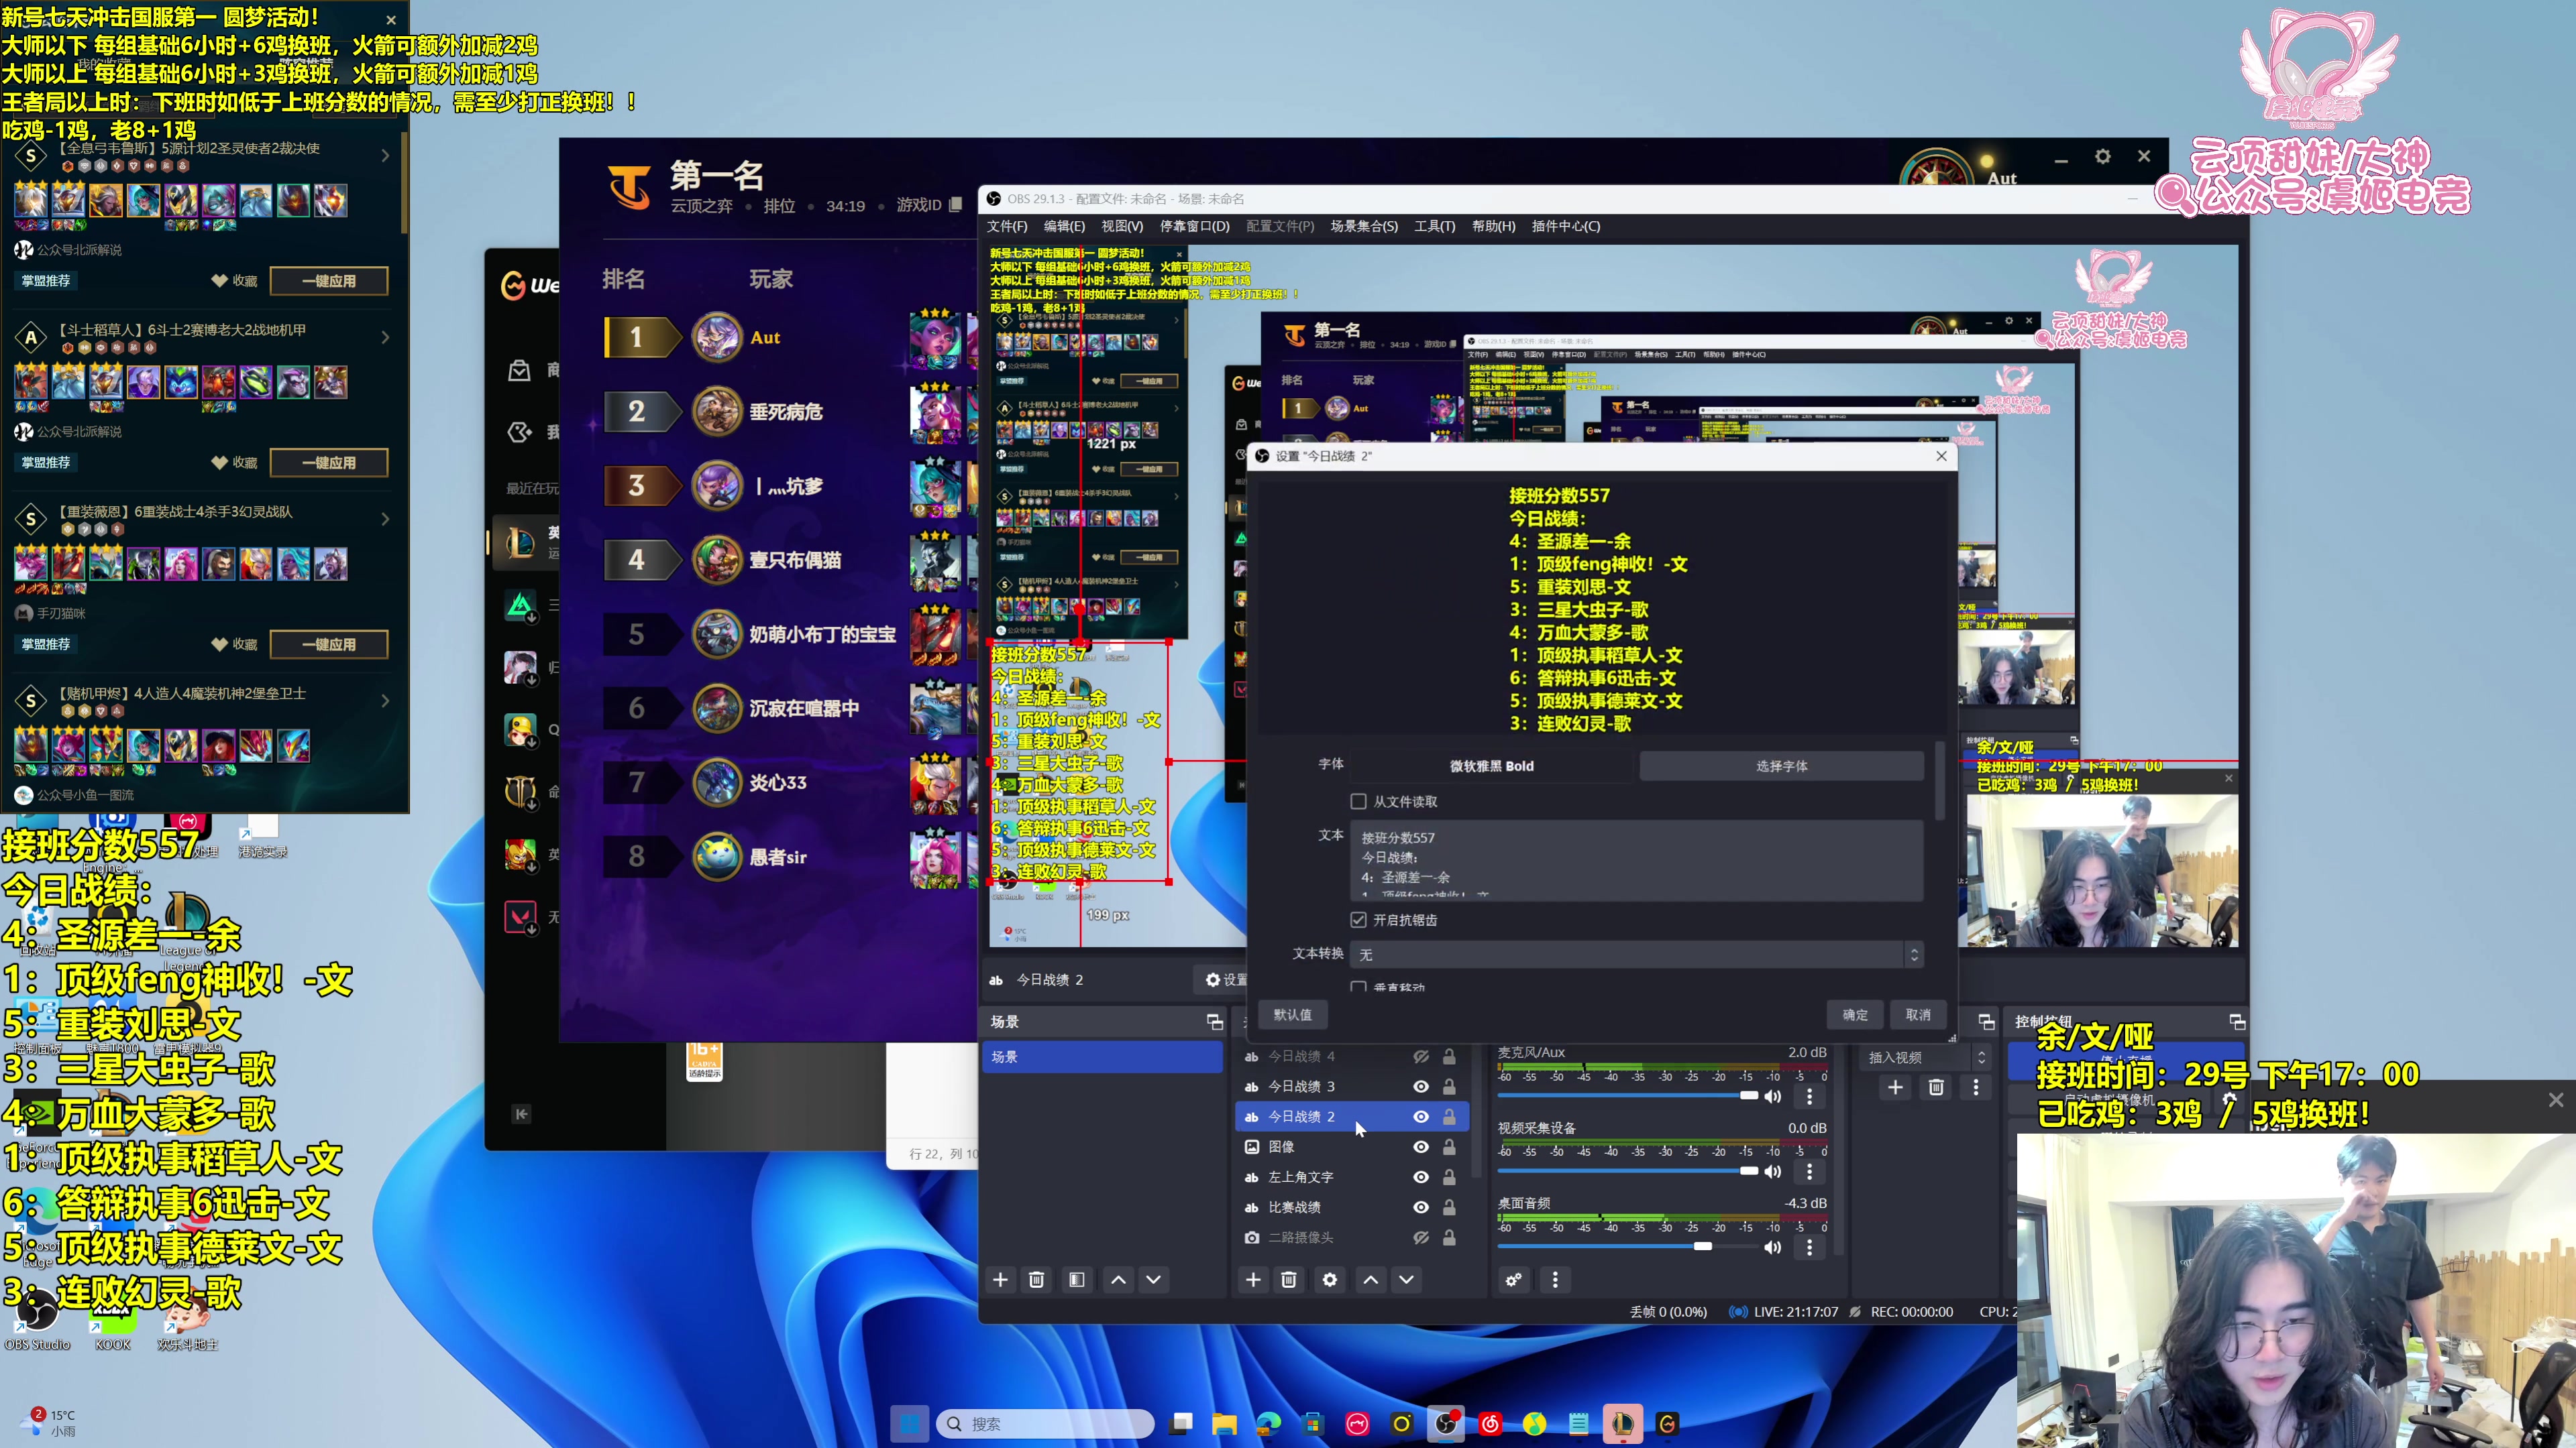Remove scene transition with trash icon
Viewport: 2576px width, 1448px height.
click(x=1936, y=1087)
